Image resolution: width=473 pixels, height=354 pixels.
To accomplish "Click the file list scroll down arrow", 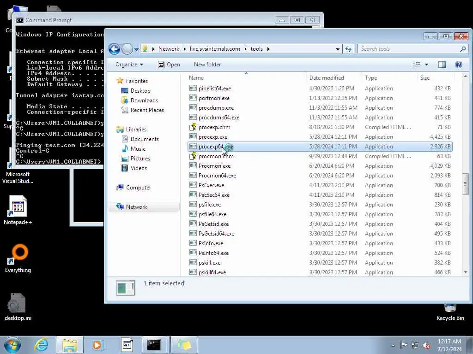I will click(x=466, y=272).
